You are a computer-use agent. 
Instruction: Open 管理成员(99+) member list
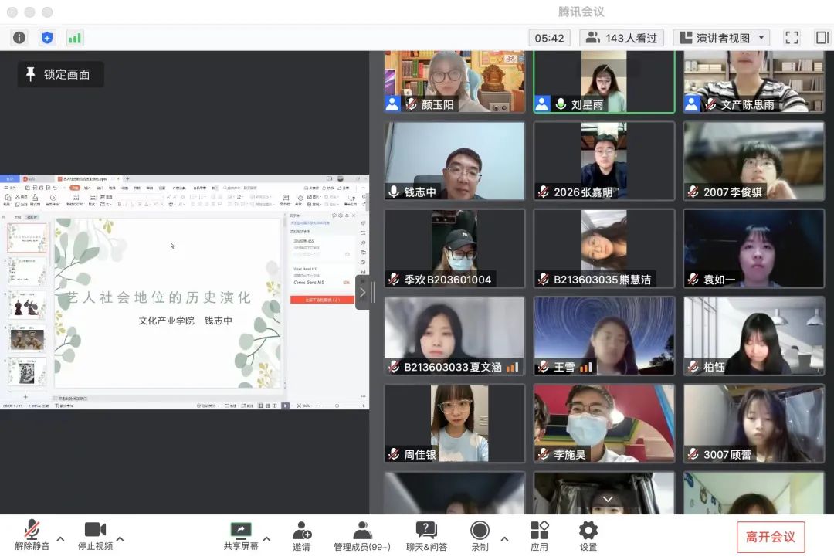coord(362,535)
